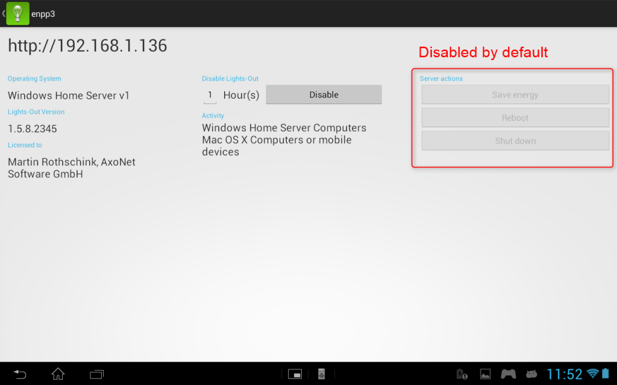Tap the remote device icon in navbar

coord(322,374)
